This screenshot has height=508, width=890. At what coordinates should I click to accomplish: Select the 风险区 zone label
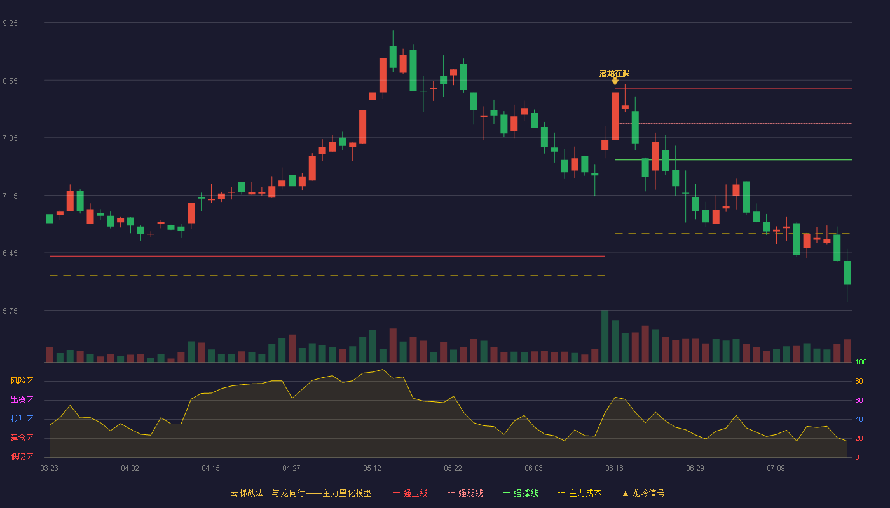22,381
